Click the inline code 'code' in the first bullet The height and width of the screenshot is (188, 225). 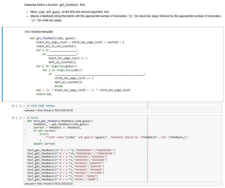click(41, 12)
